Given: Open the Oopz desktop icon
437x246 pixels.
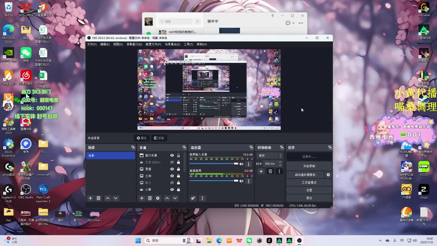Looking at the screenshot, I should click(424, 192).
